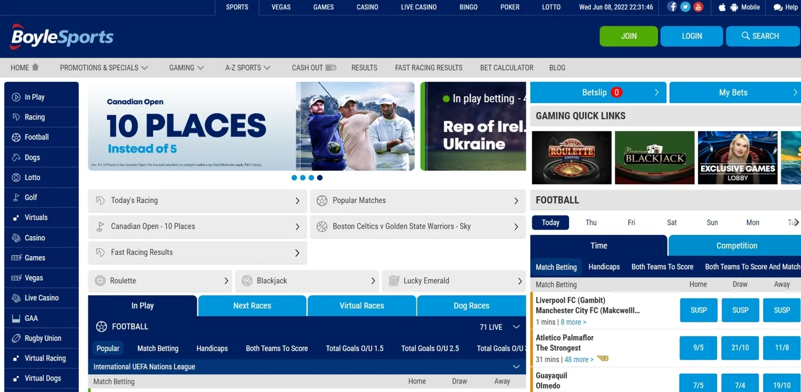Open Virtual Dogs in the sidebar
Image resolution: width=801 pixels, height=392 pixels.
coord(41,378)
